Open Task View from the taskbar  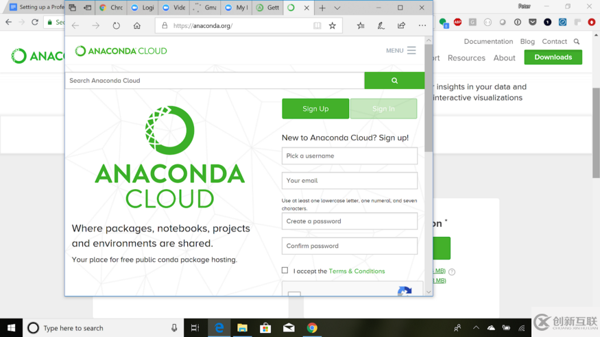point(195,328)
